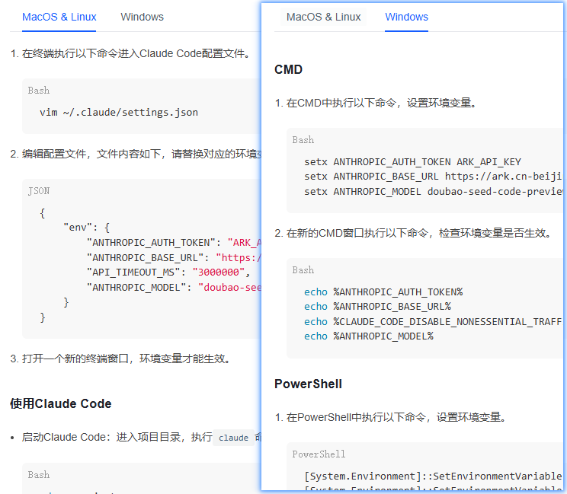Click Bash label above the setx commands
567x494 pixels.
303,140
